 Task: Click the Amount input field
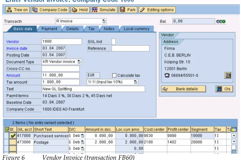(x=61, y=75)
